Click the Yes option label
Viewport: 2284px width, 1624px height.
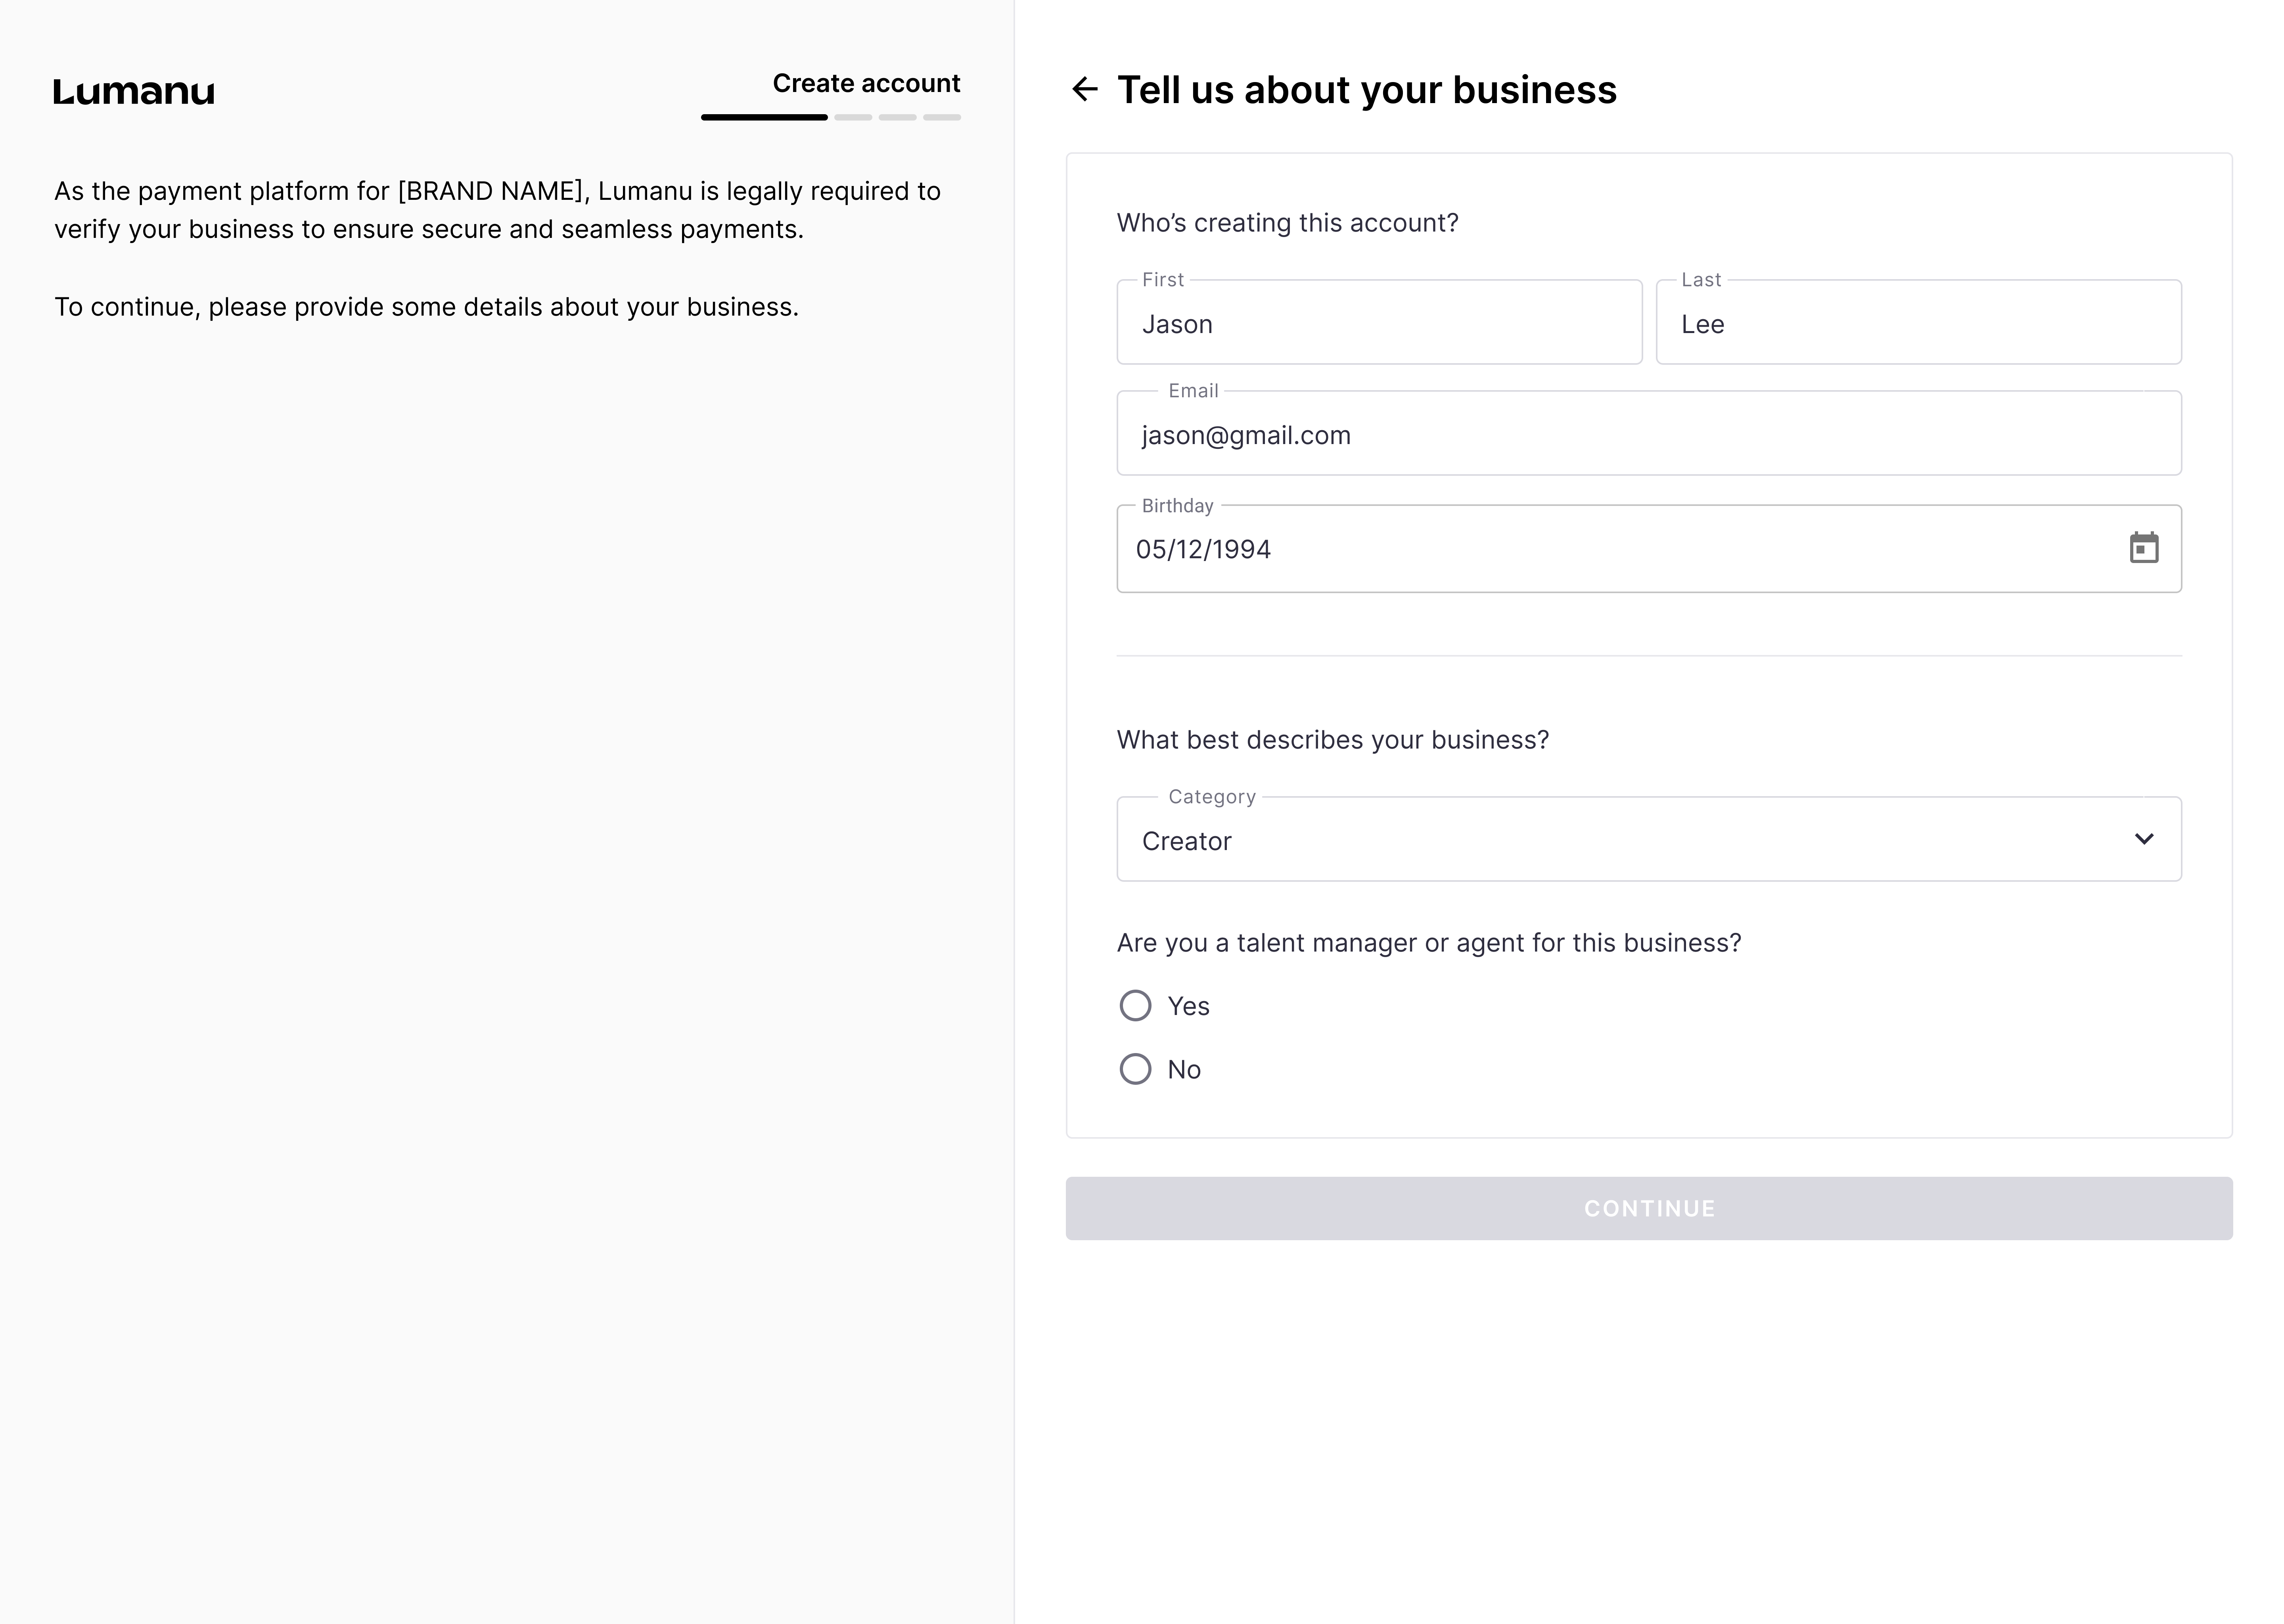[1188, 1006]
